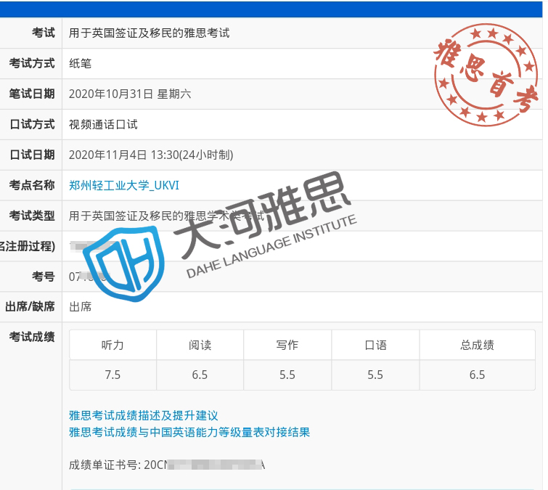This screenshot has height=490, width=548.
Task: Click the attendance value 出席
Action: 81,307
